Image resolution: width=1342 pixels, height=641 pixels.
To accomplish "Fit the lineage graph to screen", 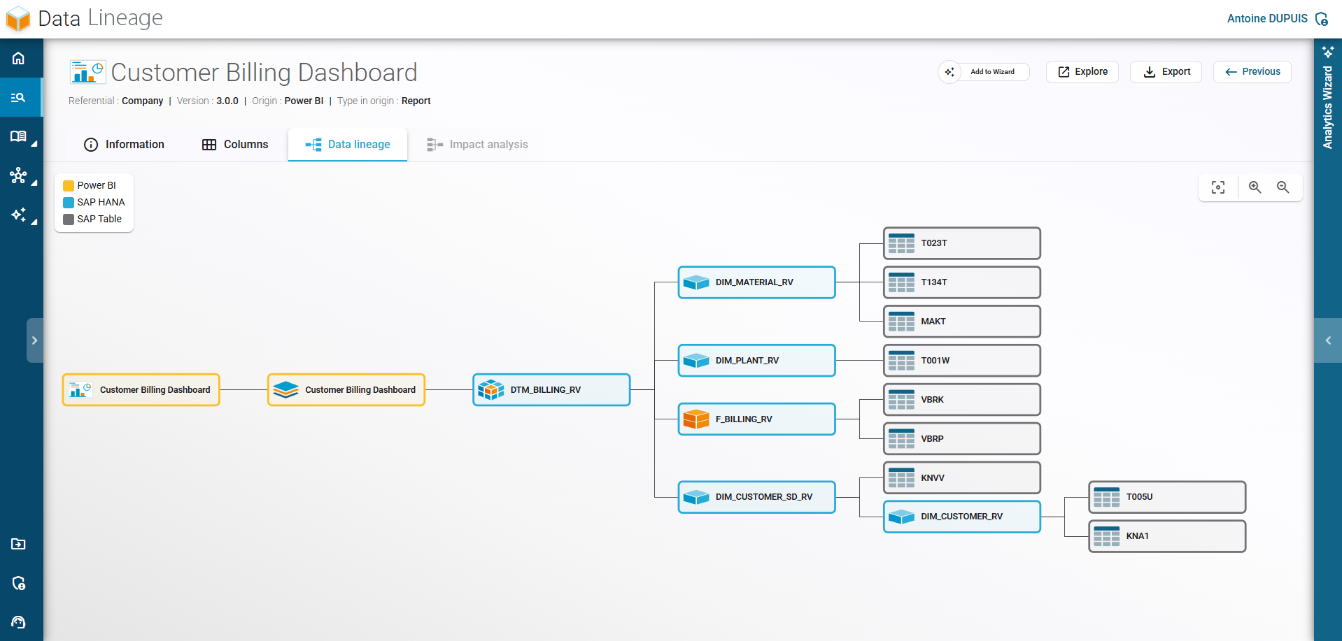I will (1218, 187).
